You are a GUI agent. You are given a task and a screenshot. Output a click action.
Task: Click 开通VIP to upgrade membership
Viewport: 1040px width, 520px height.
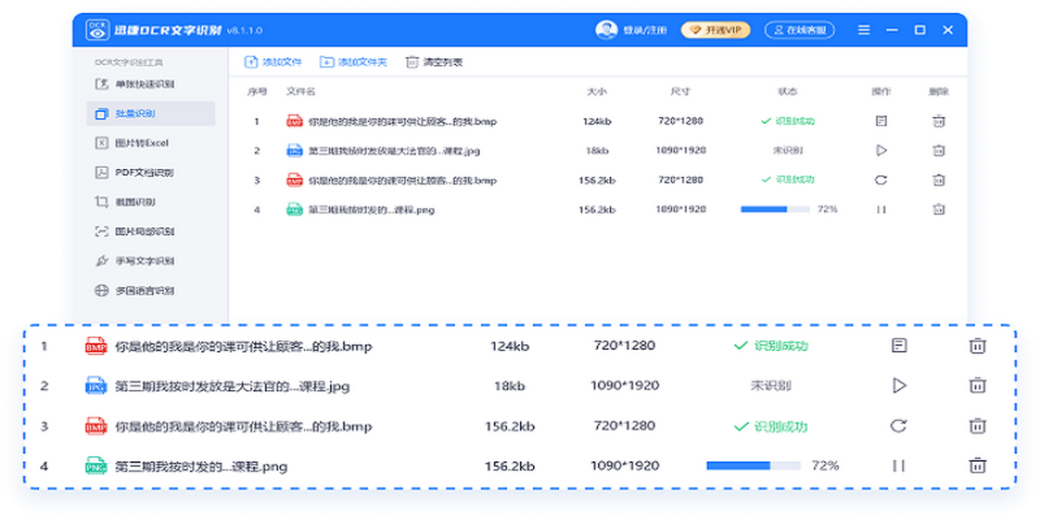pyautogui.click(x=715, y=29)
